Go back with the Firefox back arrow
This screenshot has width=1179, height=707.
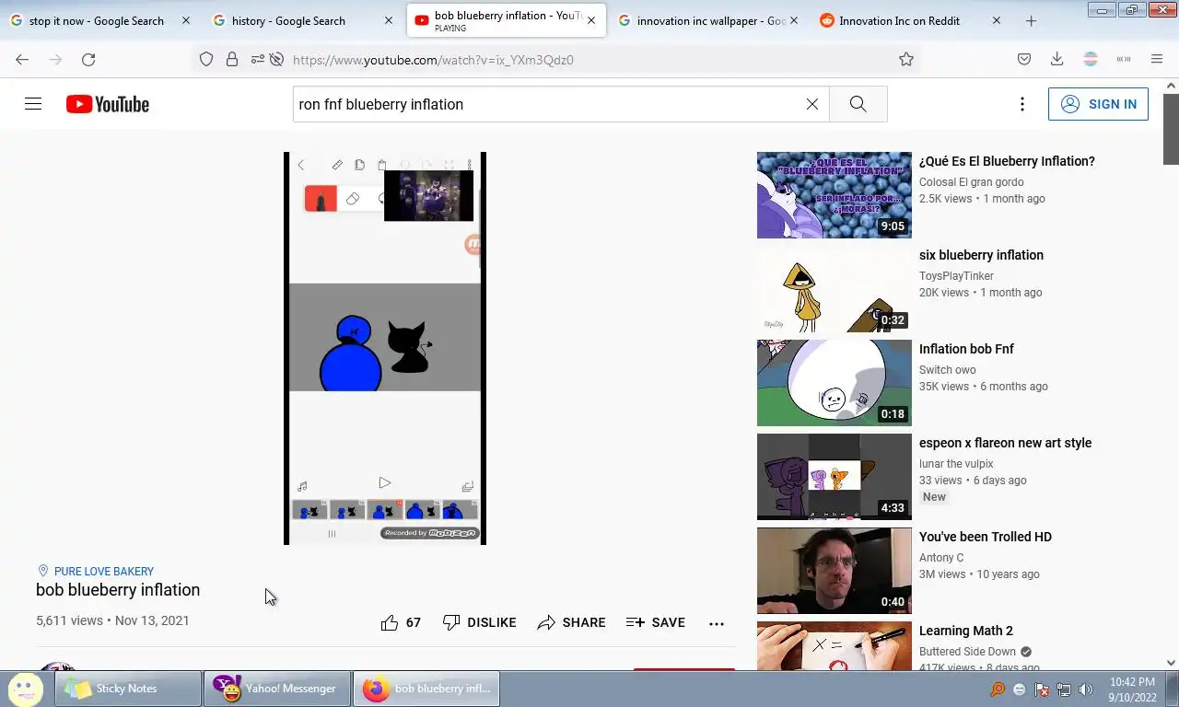click(22, 59)
